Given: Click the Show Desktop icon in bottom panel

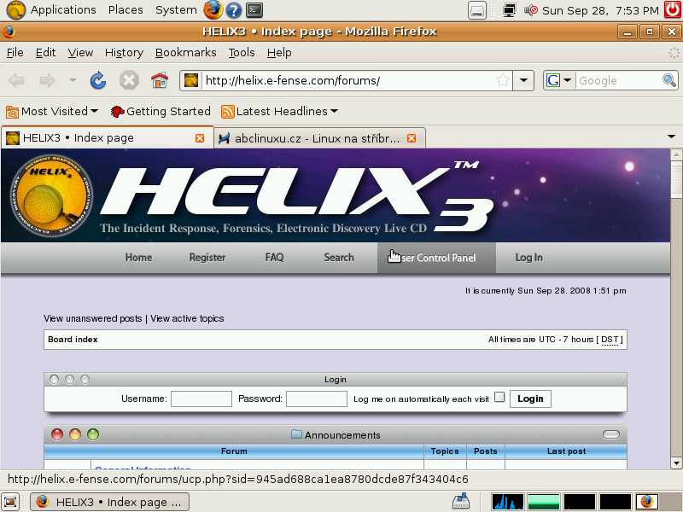Looking at the screenshot, I should tap(10, 502).
